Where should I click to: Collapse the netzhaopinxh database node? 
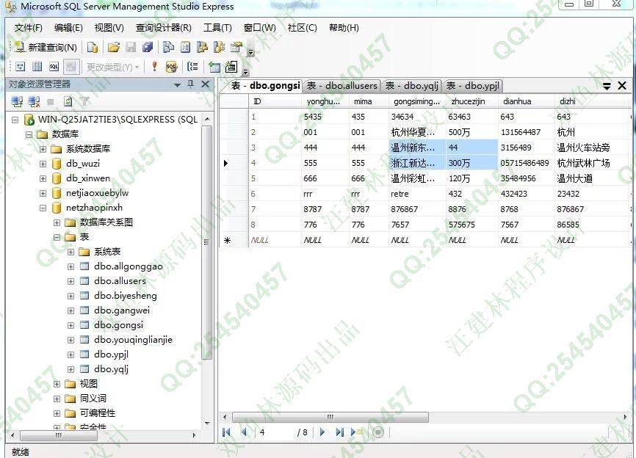click(43, 208)
